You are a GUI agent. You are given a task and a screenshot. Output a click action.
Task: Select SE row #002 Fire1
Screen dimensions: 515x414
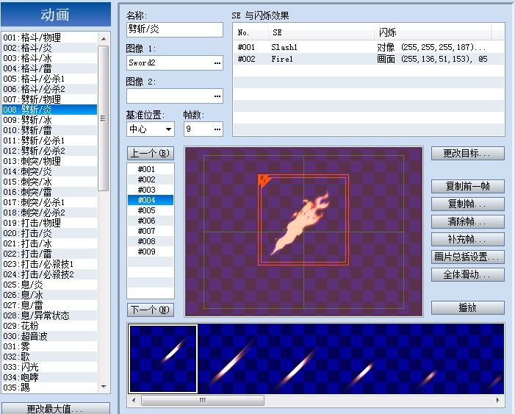click(369, 59)
